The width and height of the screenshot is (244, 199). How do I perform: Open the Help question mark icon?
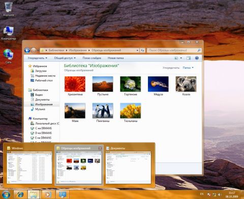pyautogui.click(x=197, y=58)
